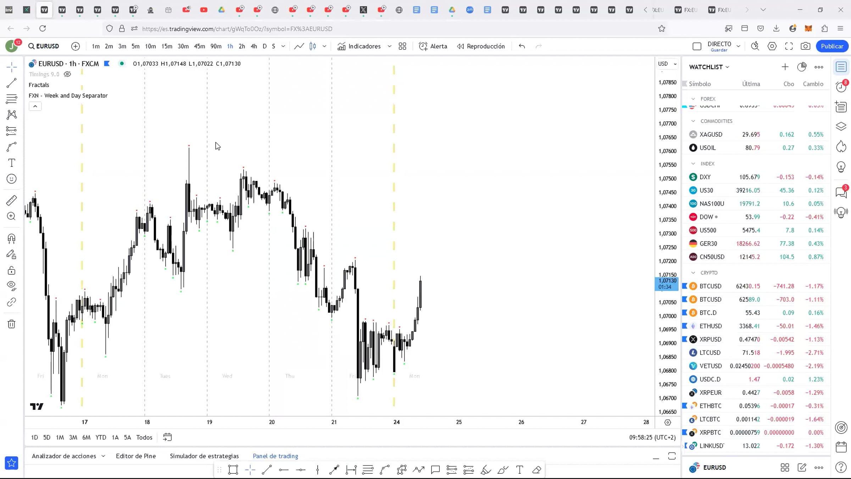Select the 4h timeframe
Image resolution: width=851 pixels, height=479 pixels.
(x=254, y=46)
